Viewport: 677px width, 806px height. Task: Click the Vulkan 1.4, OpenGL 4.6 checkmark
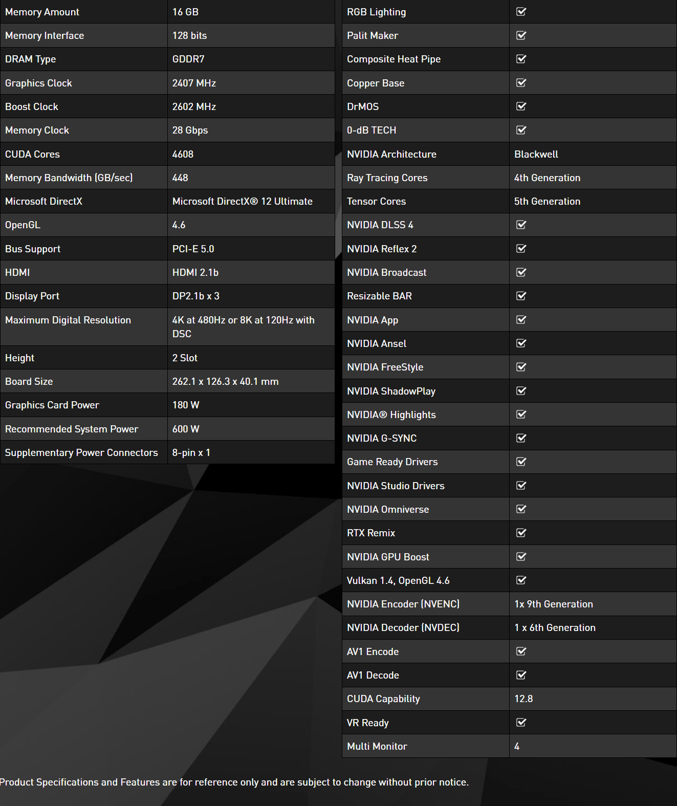pyautogui.click(x=521, y=580)
